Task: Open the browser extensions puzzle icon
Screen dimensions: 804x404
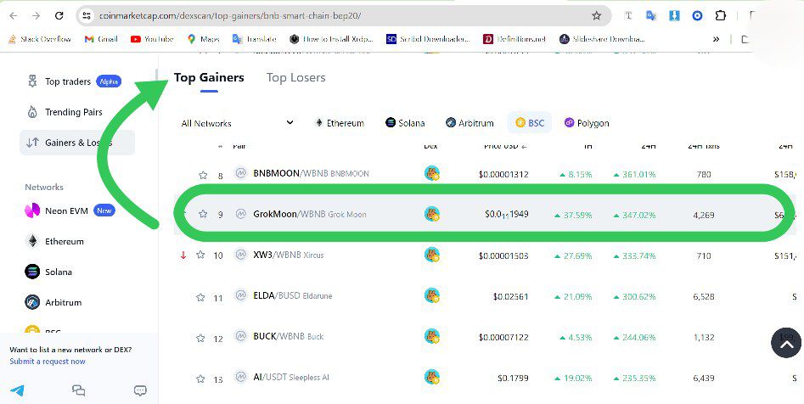Action: point(721,16)
